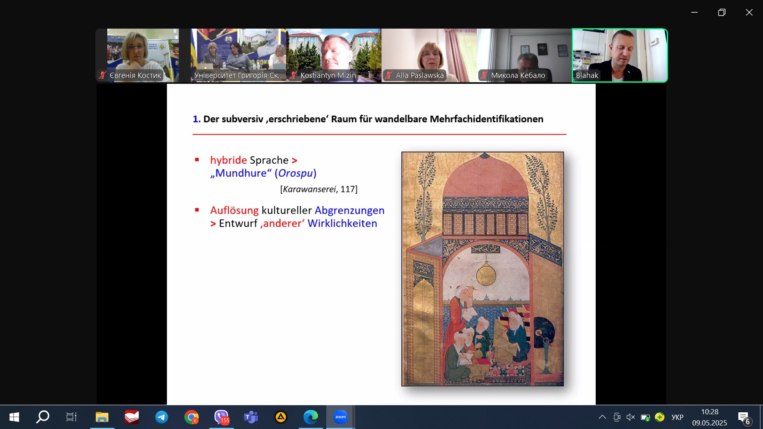Click the text „Mundhure" (Orospu)
763x429 pixels.
pyautogui.click(x=263, y=173)
